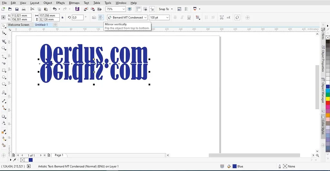Open the Bitmaps menu
330x171 pixels.
(x=74, y=3)
